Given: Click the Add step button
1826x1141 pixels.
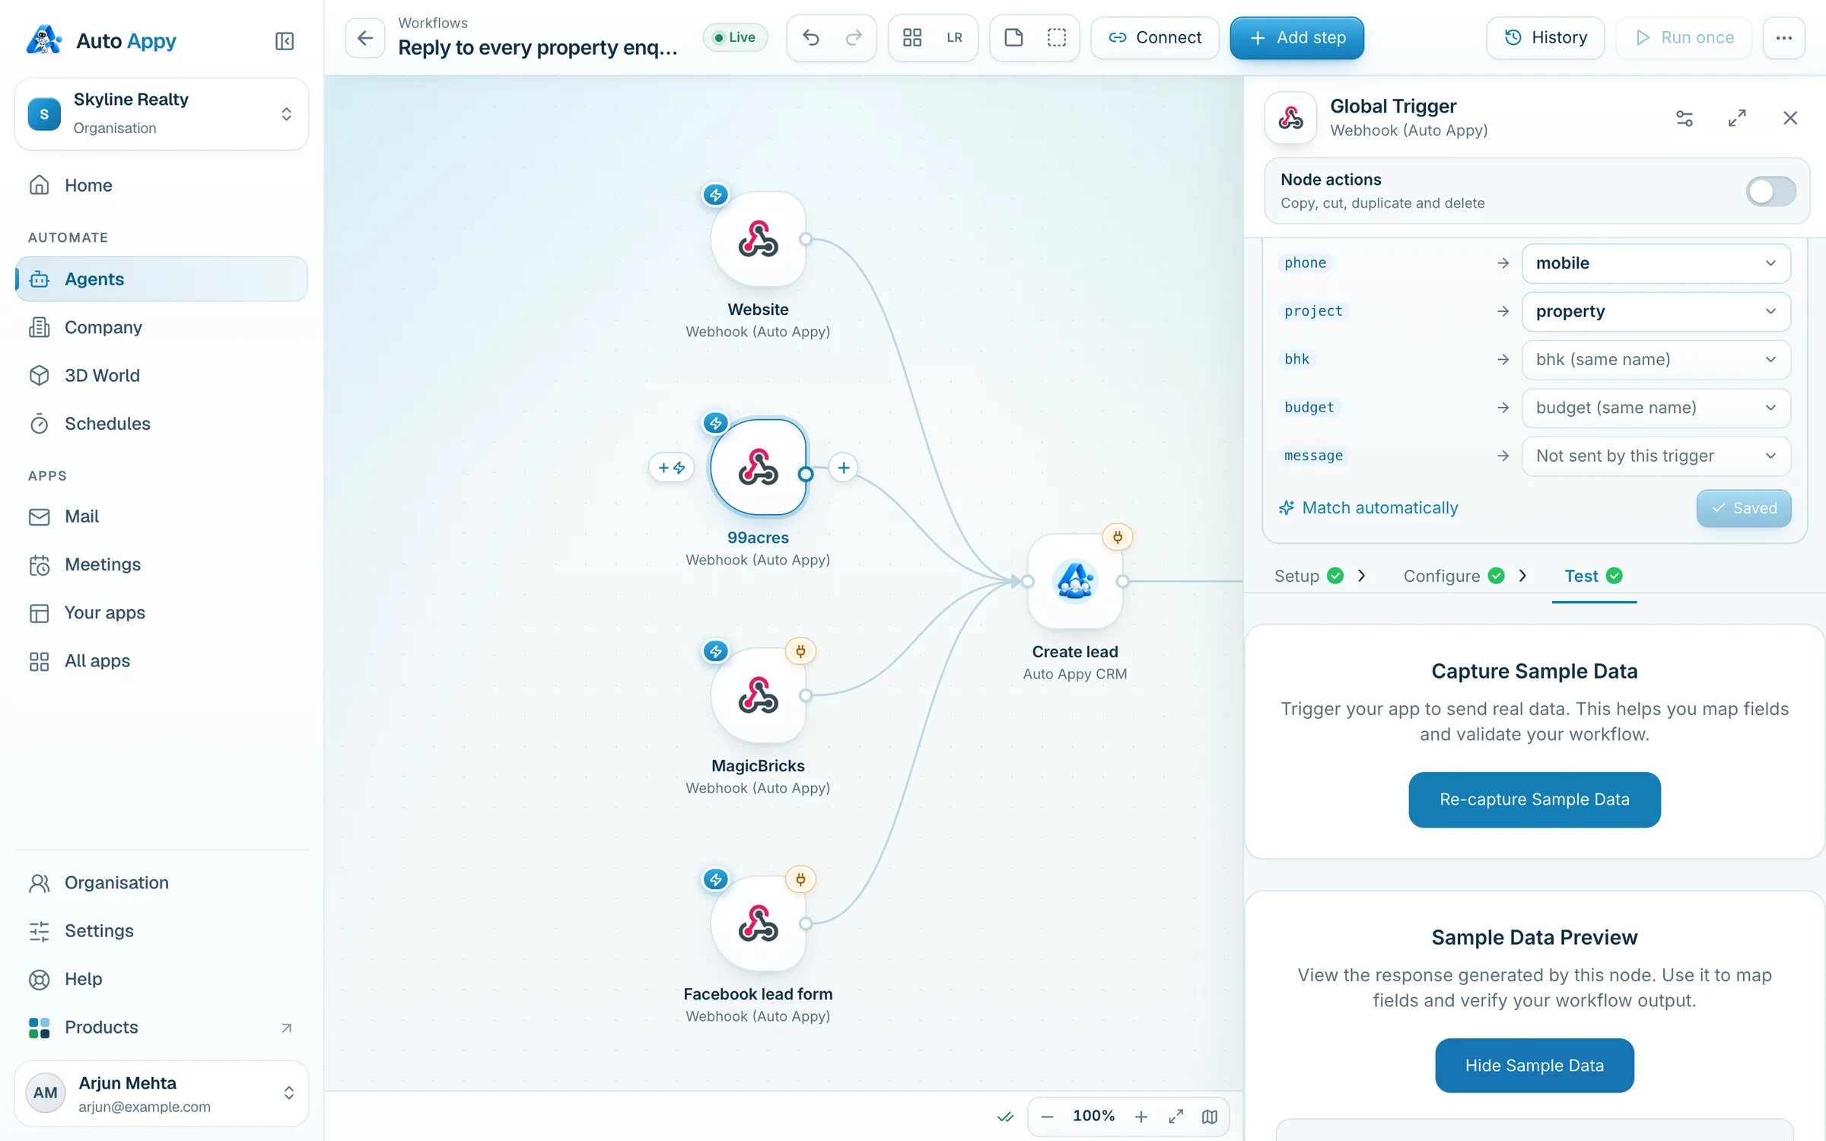Looking at the screenshot, I should (1296, 37).
